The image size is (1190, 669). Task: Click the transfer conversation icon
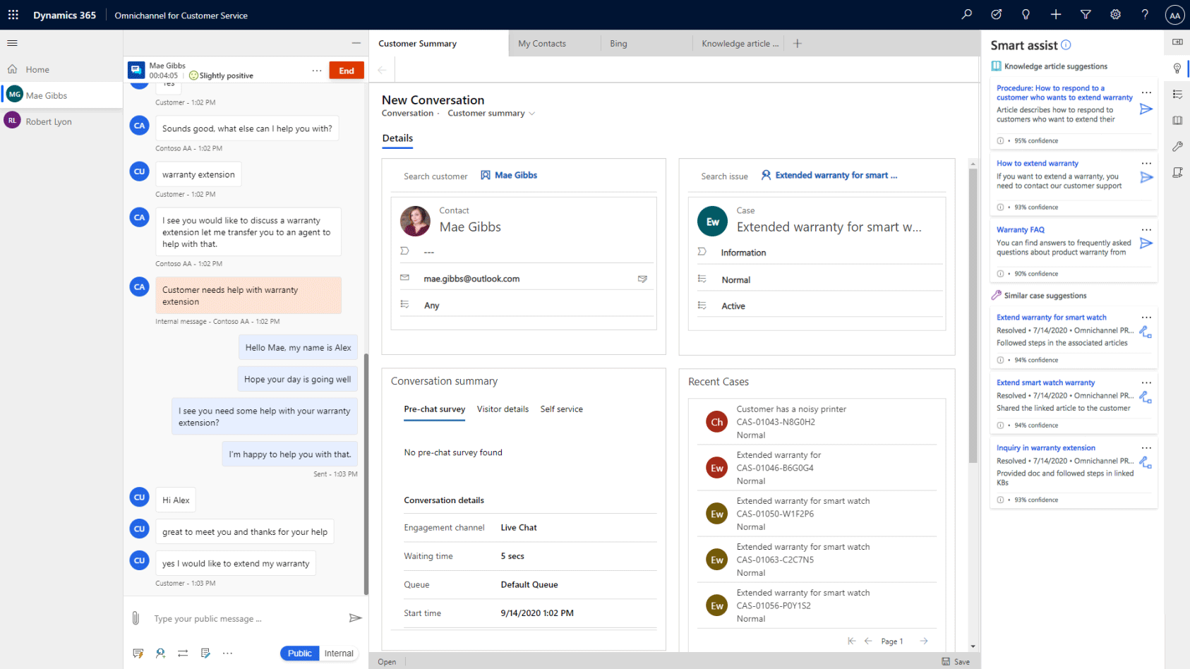point(183,653)
